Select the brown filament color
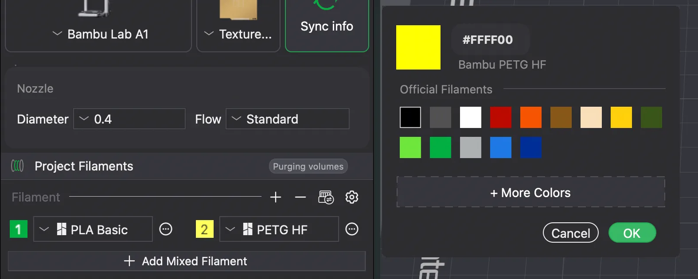Viewport: 698px width, 279px height. (561, 117)
